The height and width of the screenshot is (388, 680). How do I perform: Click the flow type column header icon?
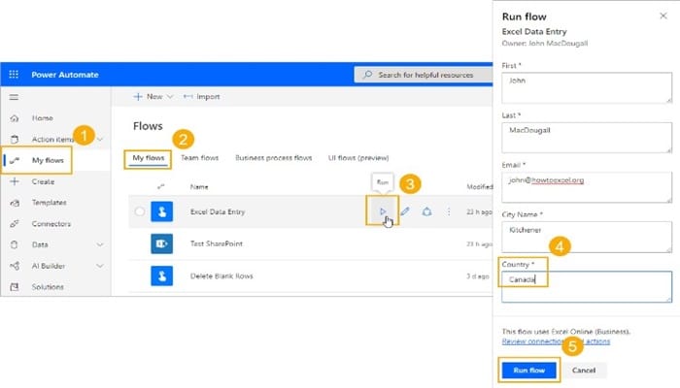(161, 186)
